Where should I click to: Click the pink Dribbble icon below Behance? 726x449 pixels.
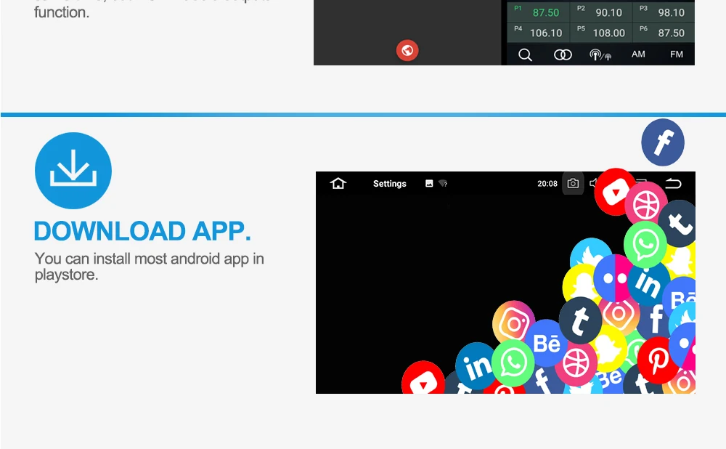coord(576,364)
